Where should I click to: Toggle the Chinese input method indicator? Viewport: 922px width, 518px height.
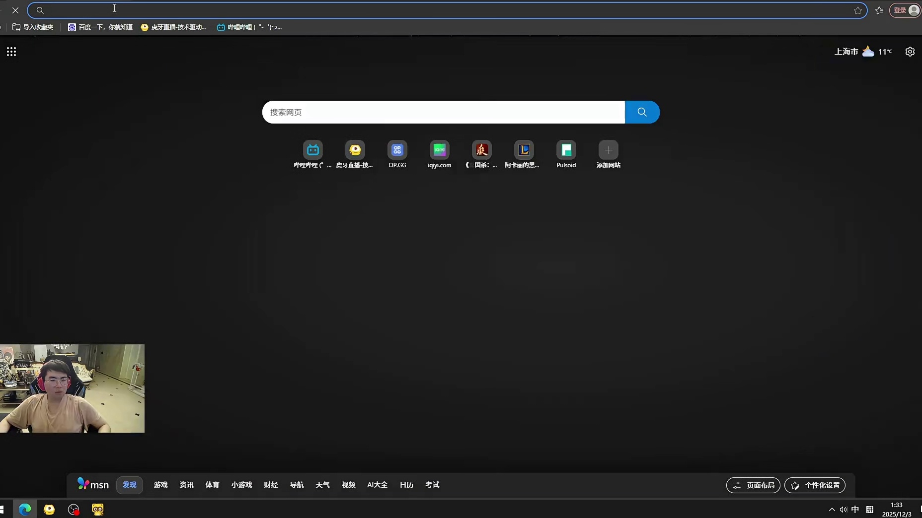point(855,510)
